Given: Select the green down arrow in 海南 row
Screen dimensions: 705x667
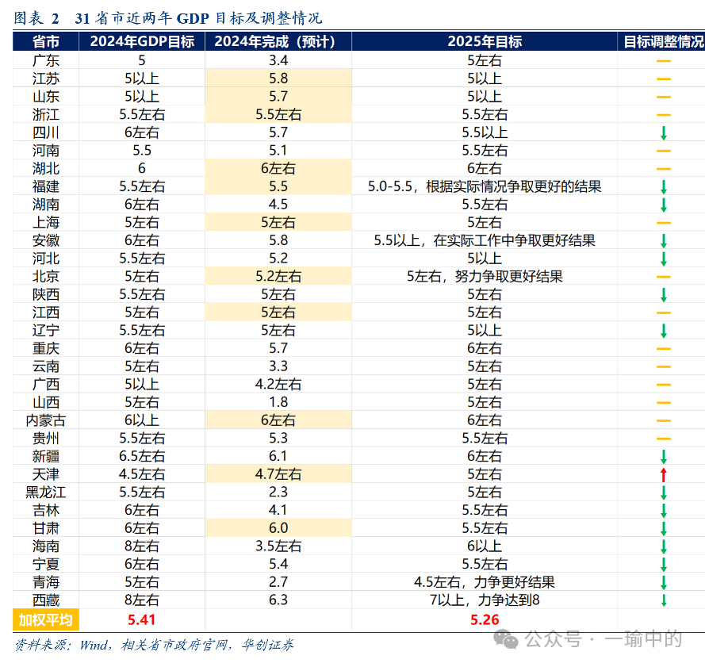Looking at the screenshot, I should tap(664, 546).
